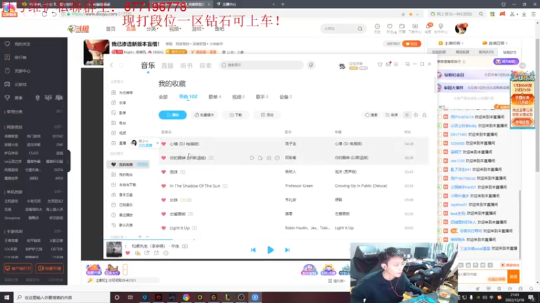Viewport: 540px width, 303px height.
Task: Click the Windows taskbar search box
Action: (61, 298)
